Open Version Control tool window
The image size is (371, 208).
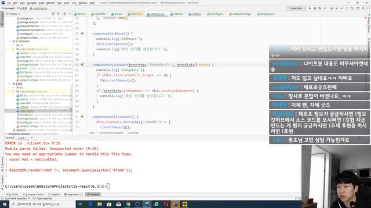tap(33, 194)
